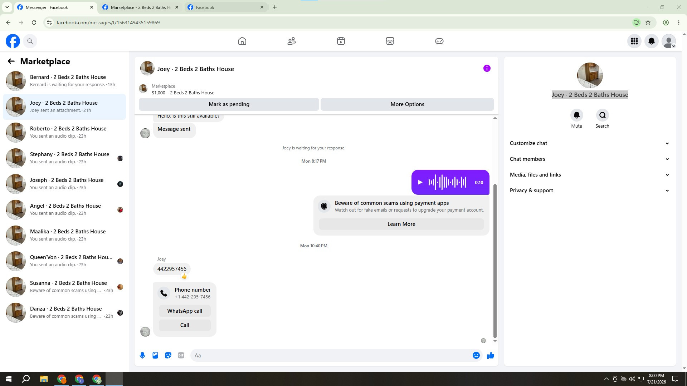Screen dimensions: 687x386
Task: Open the Gaming controller icon in top navigation
Action: point(439,41)
